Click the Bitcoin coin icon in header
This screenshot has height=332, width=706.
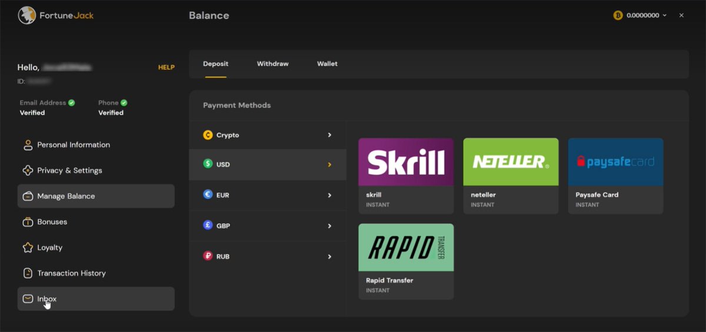(618, 15)
